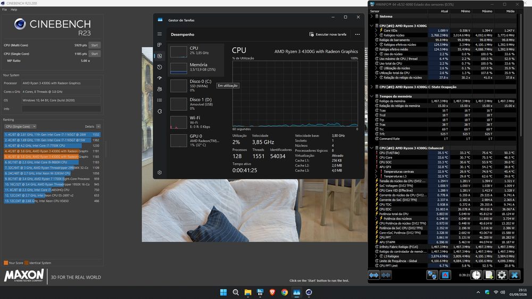Select Performance page icon in Task Manager sidebar
The image size is (532, 299).
pos(160,56)
